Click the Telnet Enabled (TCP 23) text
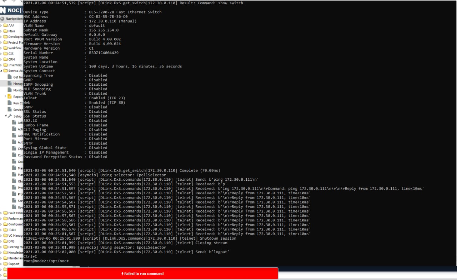Viewport: 457px width, 280px height. click(x=107, y=98)
